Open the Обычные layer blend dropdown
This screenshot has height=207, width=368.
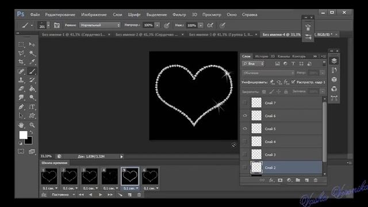(269, 73)
